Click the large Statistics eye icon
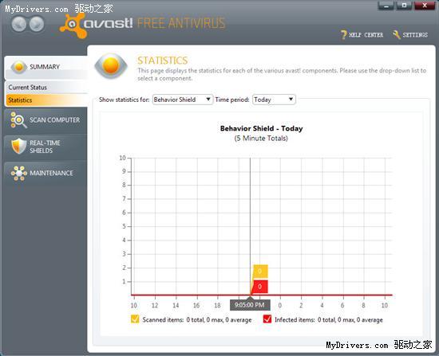This screenshot has height=356, width=439. (x=111, y=65)
